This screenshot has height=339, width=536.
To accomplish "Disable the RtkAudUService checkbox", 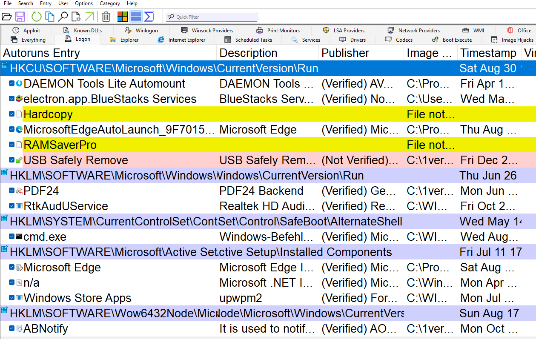I will [12, 206].
